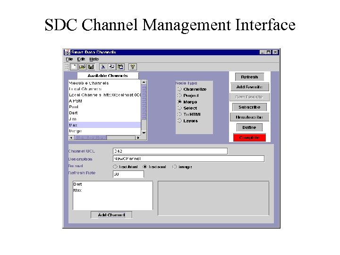Click the Description input field
This screenshot has height=255, width=340.
click(188, 159)
